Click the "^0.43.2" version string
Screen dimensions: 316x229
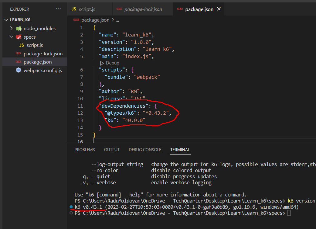pos(156,113)
